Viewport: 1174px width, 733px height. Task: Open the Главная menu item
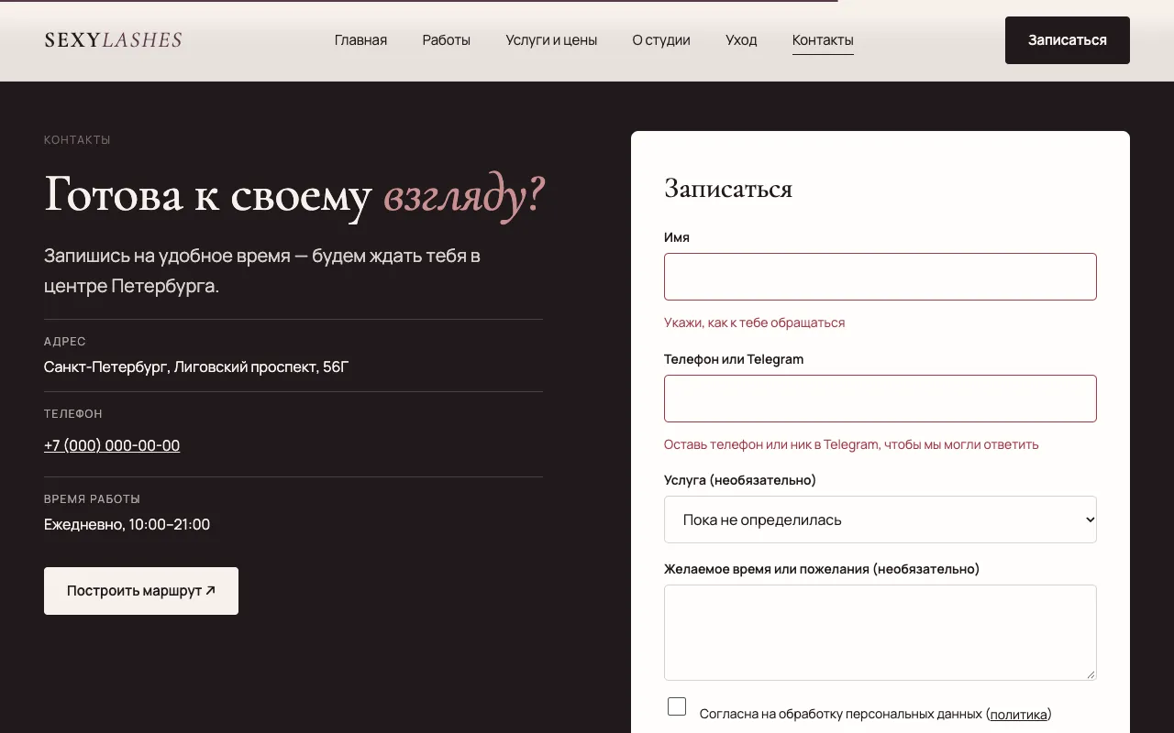tap(360, 40)
